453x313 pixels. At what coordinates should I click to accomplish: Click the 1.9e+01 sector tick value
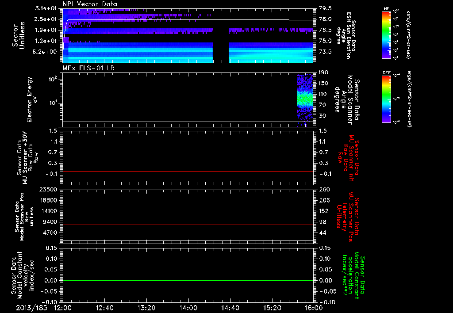(46, 30)
